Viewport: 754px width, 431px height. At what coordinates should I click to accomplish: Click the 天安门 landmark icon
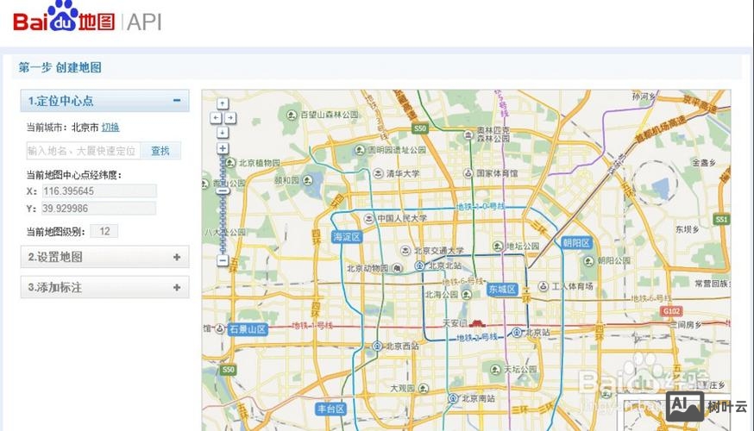click(x=477, y=323)
